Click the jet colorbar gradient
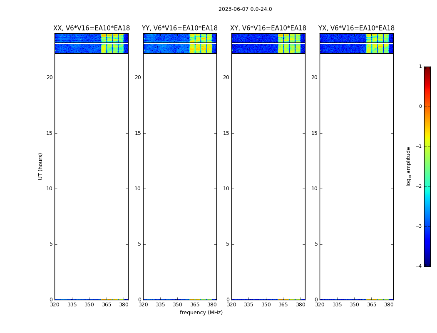 [427, 166]
